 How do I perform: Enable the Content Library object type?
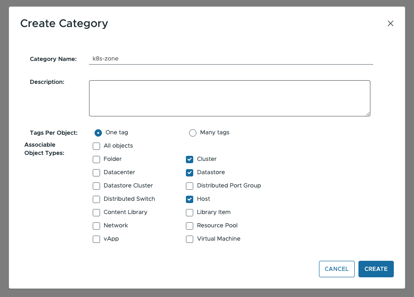tap(96, 212)
